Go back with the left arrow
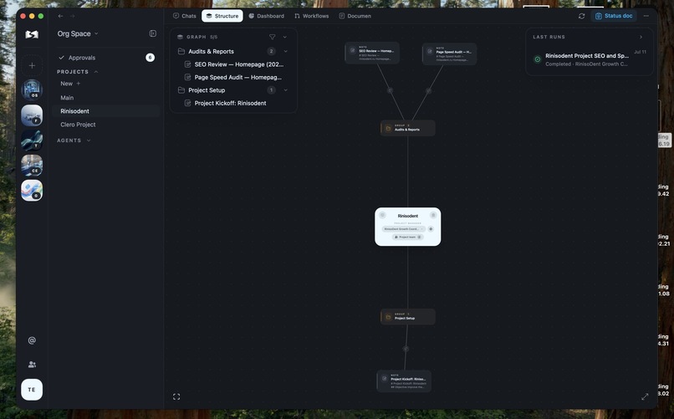 (x=60, y=16)
